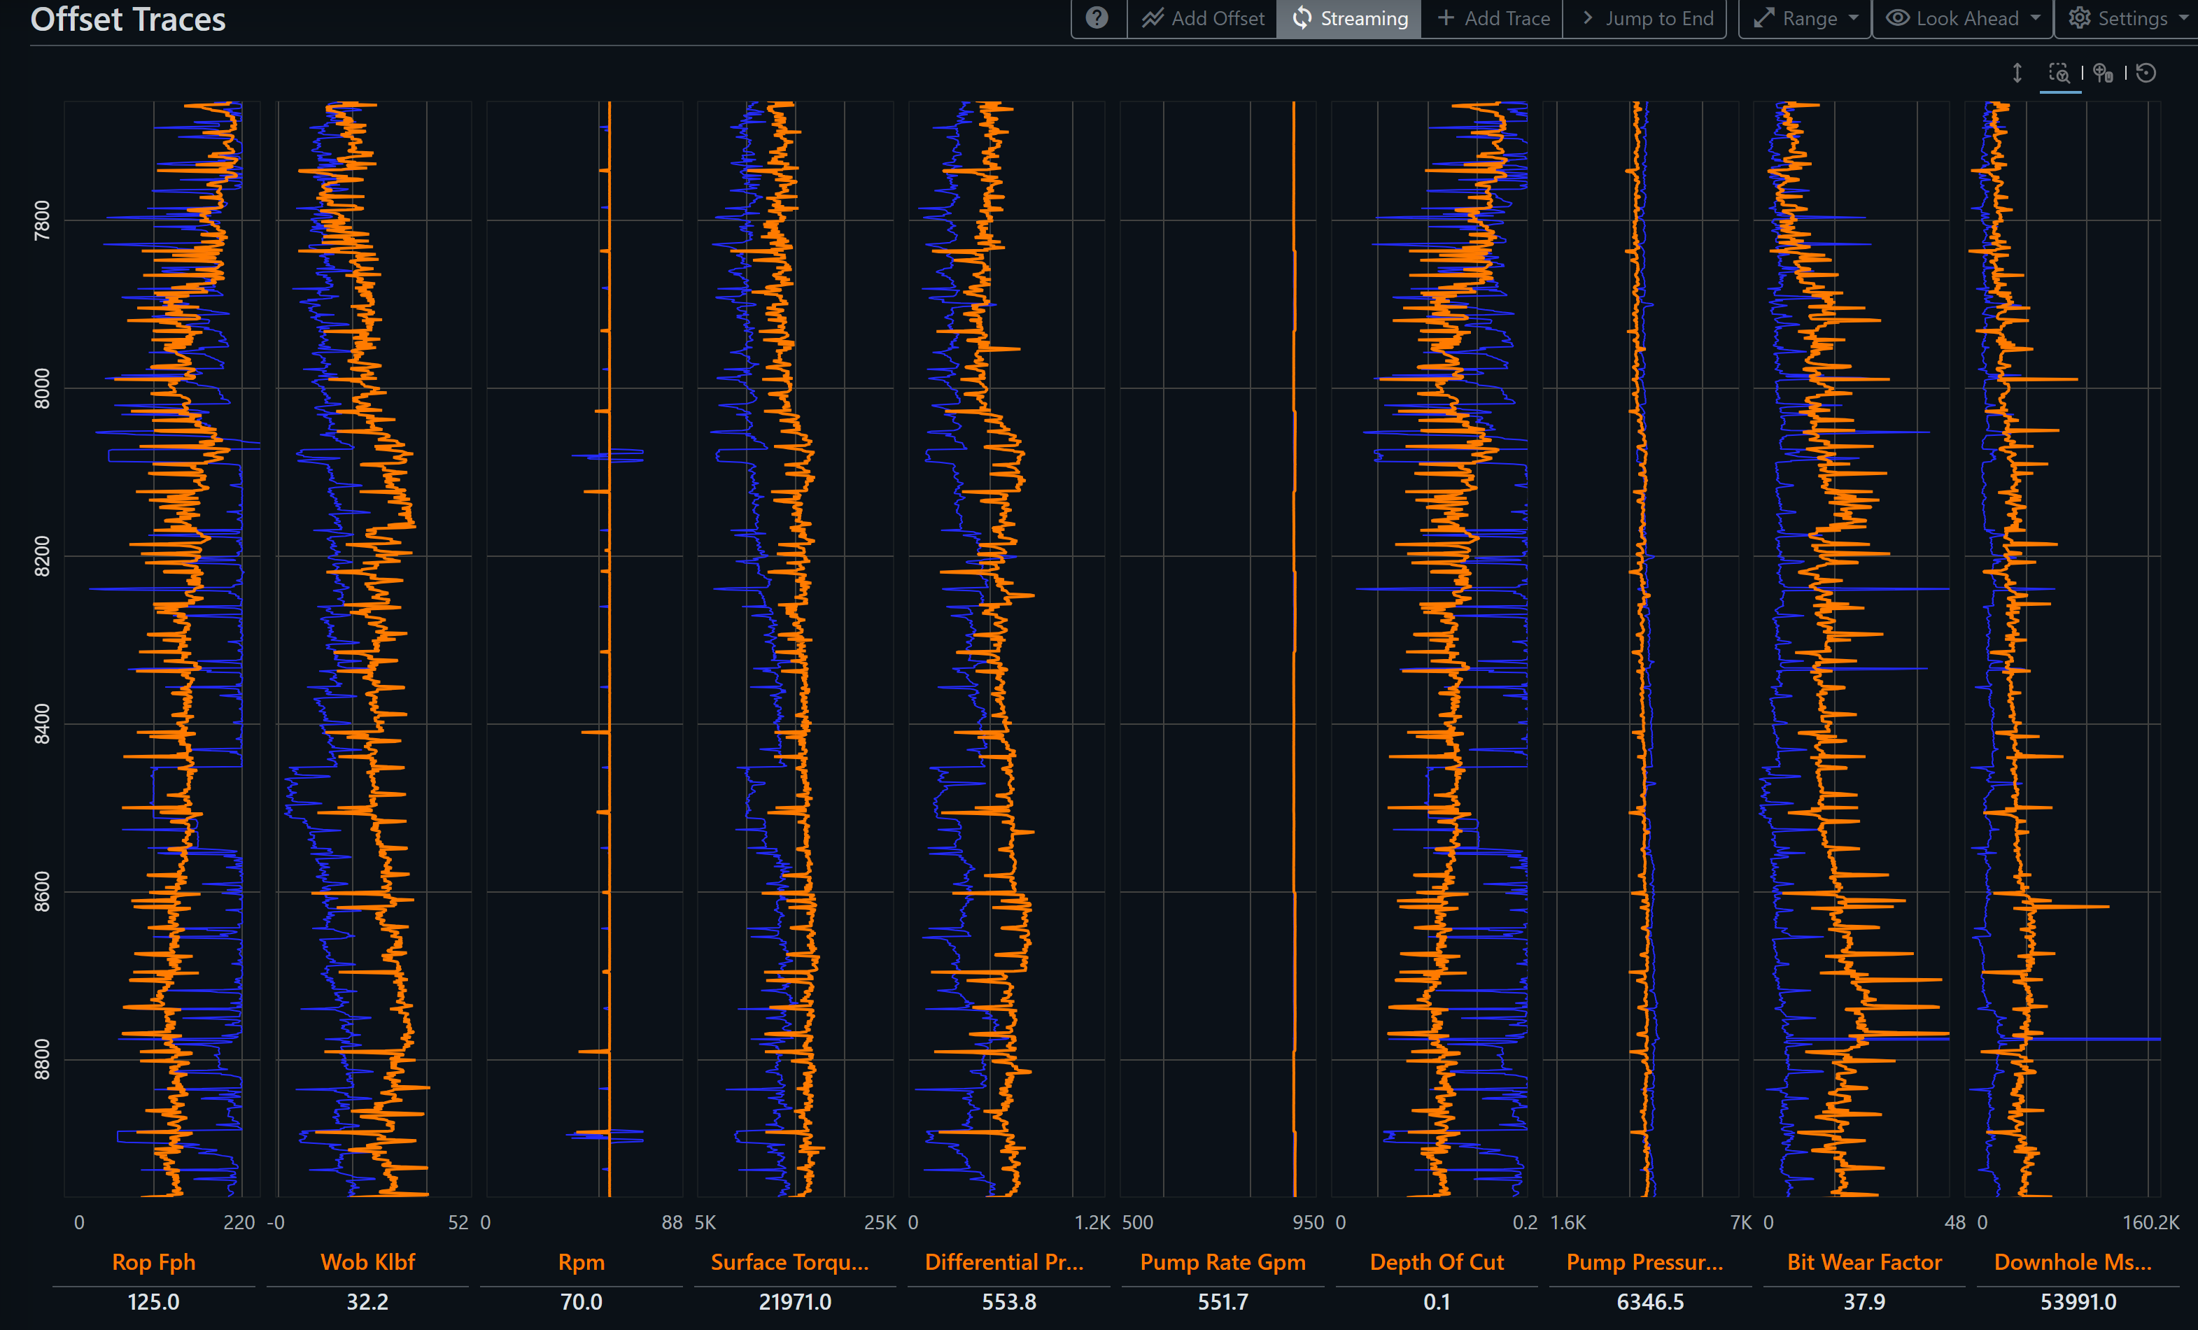Click the depth of cut value 0.1
This screenshot has width=2198, height=1330.
click(x=1436, y=1302)
